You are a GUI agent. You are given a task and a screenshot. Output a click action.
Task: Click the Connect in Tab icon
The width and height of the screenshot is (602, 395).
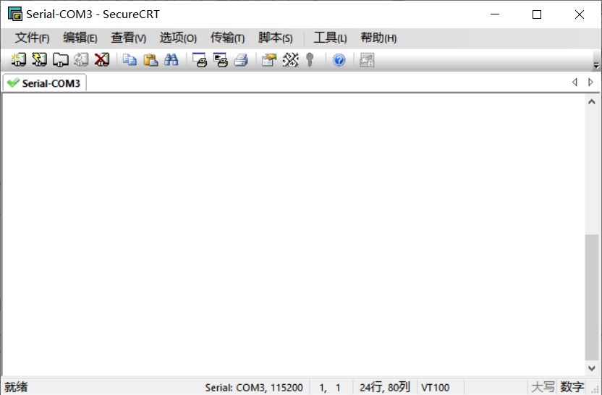click(x=60, y=60)
